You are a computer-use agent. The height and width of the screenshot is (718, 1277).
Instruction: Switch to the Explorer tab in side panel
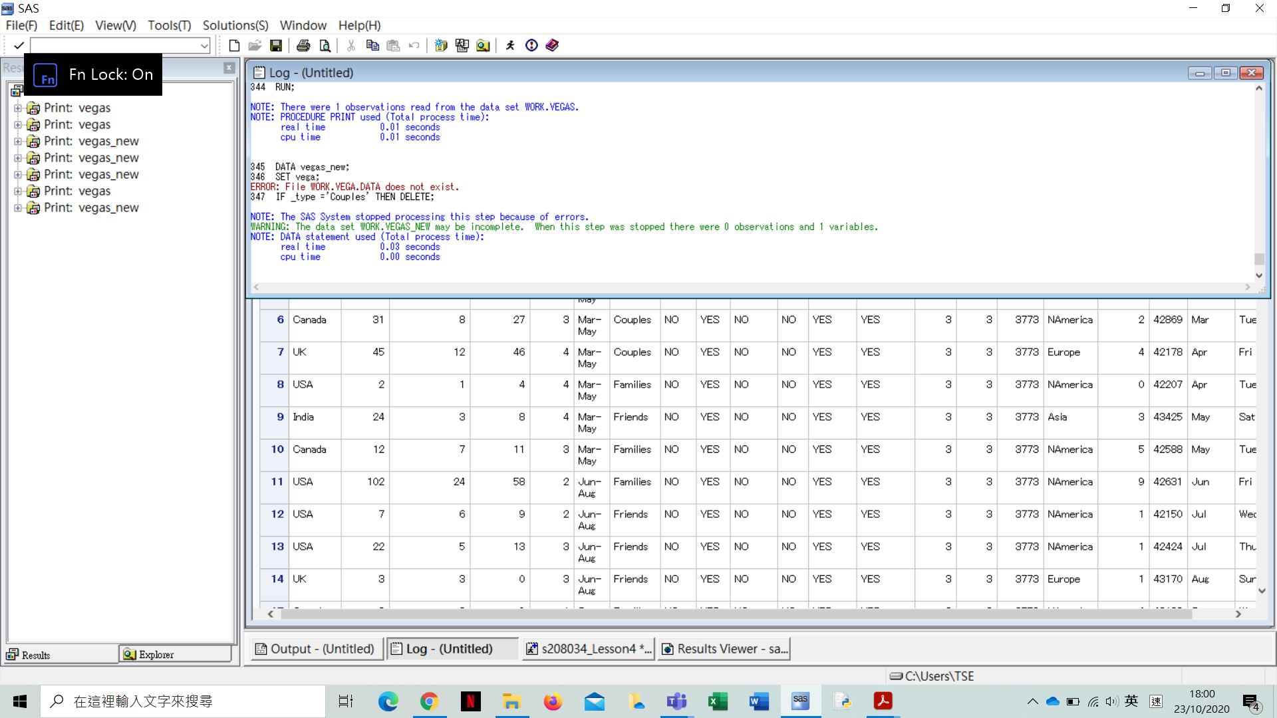(175, 655)
